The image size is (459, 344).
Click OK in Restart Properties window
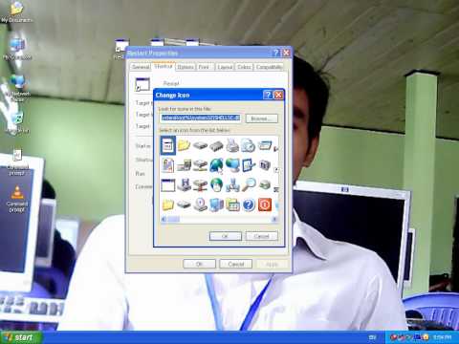tap(199, 264)
